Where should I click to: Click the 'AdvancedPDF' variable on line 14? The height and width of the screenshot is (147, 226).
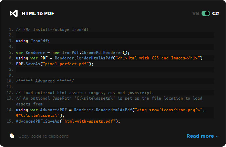click(53, 110)
